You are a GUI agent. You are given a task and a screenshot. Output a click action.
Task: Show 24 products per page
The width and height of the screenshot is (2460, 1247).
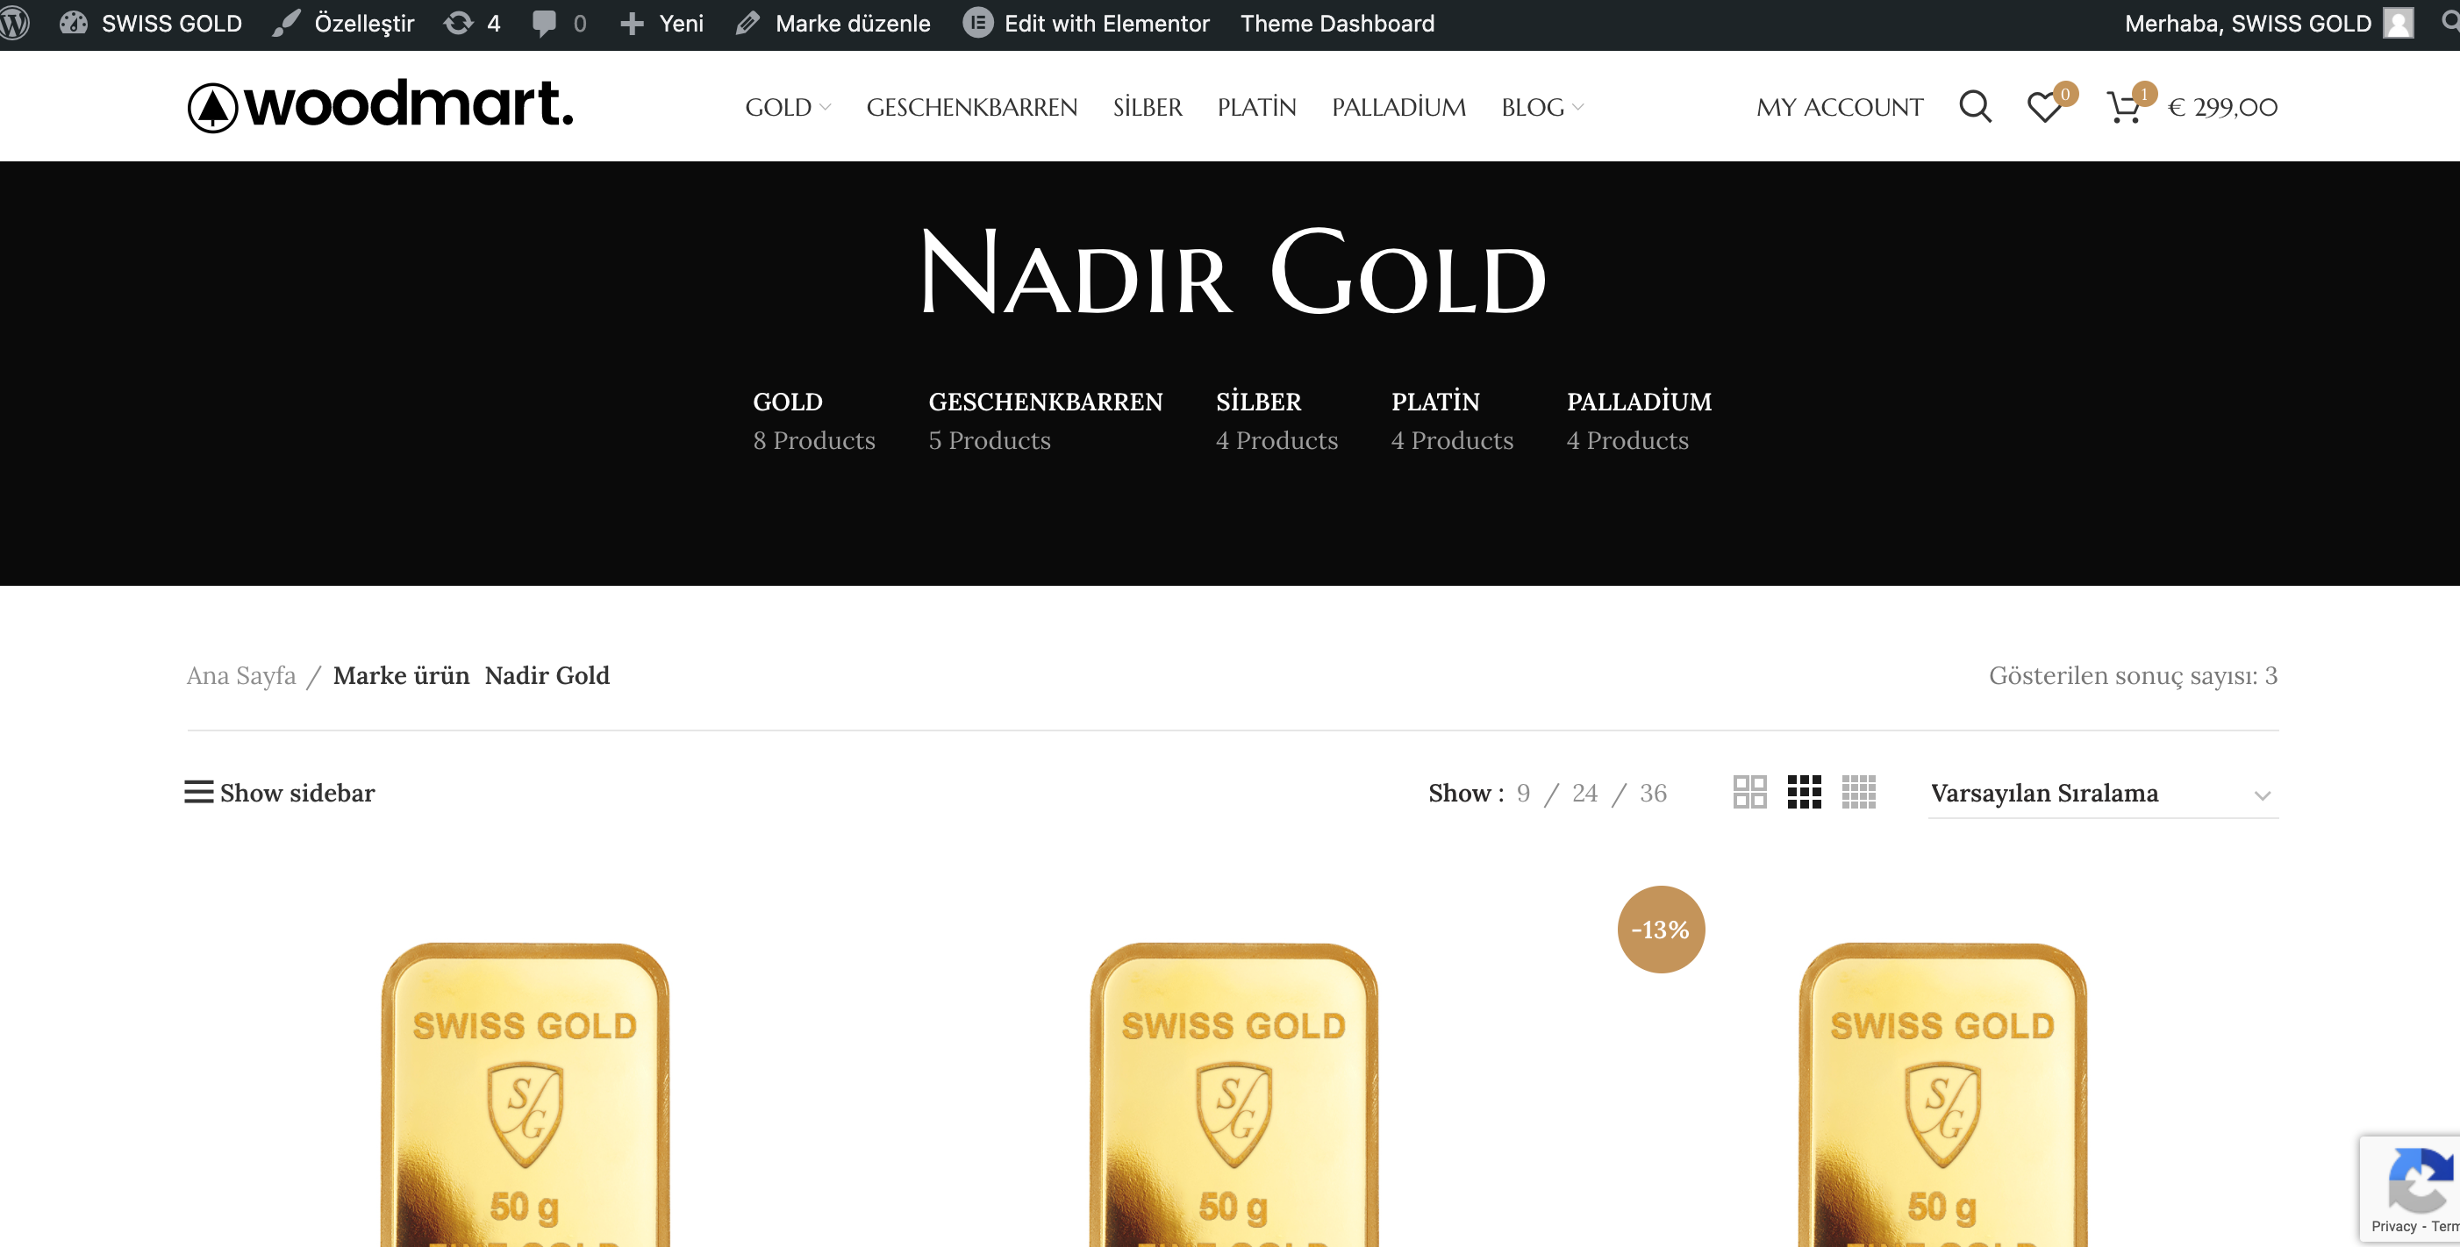(1584, 794)
